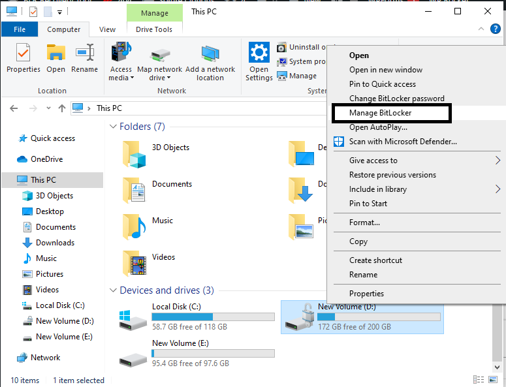
Task: Click the Back arrow navigation button
Action: [x=14, y=108]
